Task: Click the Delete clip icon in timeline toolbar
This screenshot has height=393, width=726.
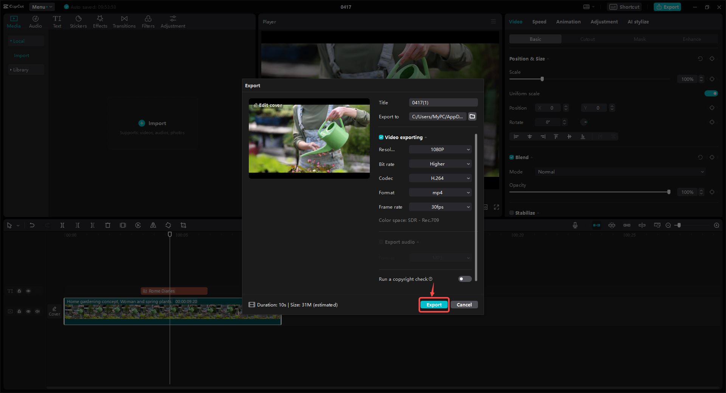Action: pos(108,225)
